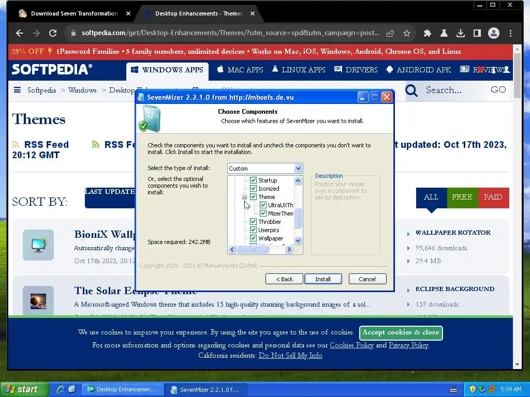Image resolution: width=530 pixels, height=397 pixels.
Task: Open the Windows Apps menu
Action: [x=167, y=70]
